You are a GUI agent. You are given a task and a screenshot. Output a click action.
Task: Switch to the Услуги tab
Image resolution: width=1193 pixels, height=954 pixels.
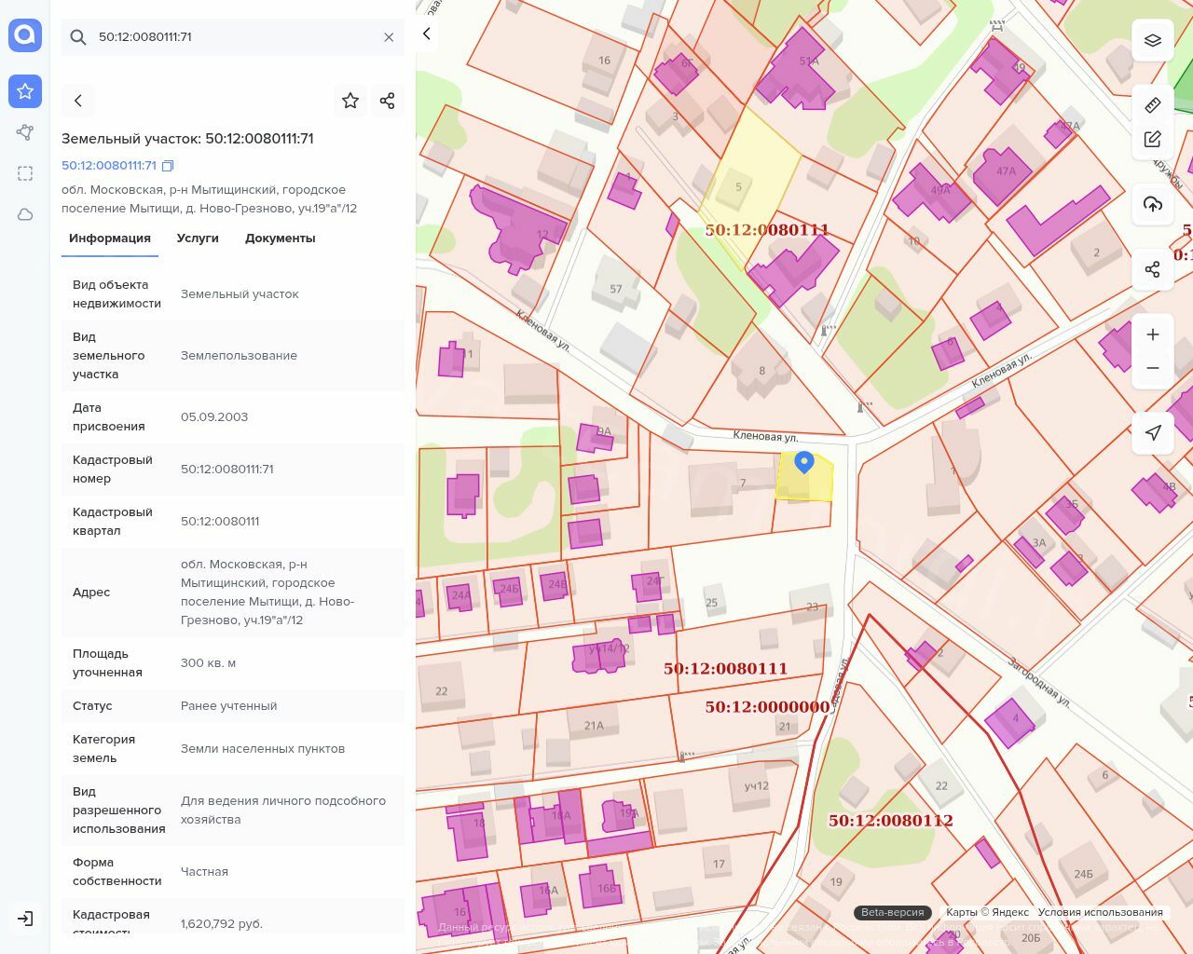point(198,238)
